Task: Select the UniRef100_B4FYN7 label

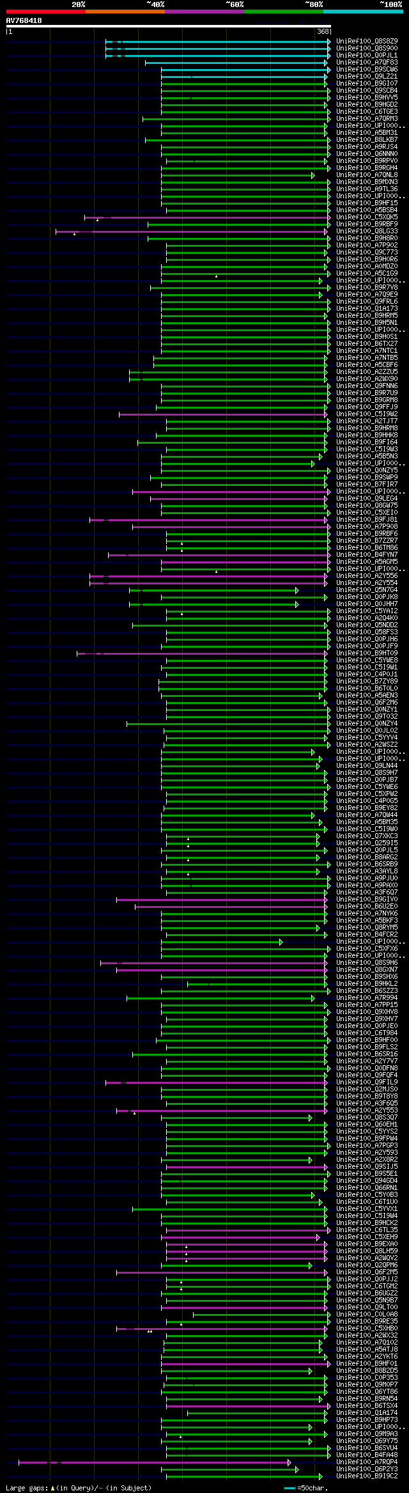Action: (x=367, y=554)
